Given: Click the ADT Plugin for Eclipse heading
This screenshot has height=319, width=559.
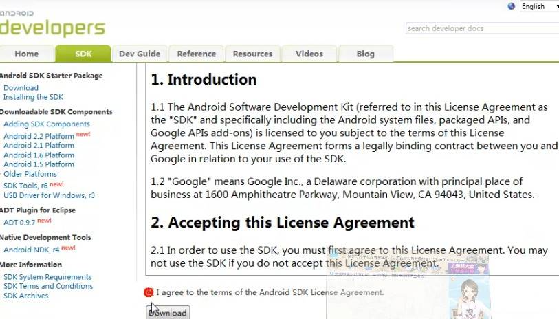Looking at the screenshot, I should (38, 210).
